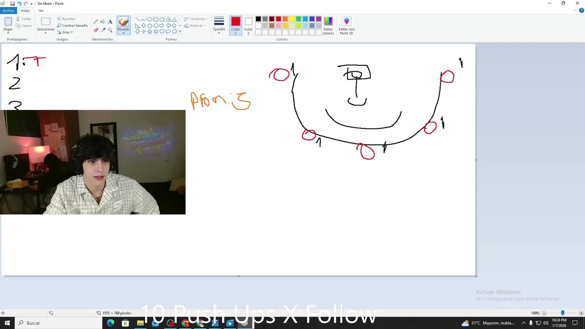Choose the purple color swatch
This screenshot has width=585, height=329.
pyautogui.click(x=319, y=19)
